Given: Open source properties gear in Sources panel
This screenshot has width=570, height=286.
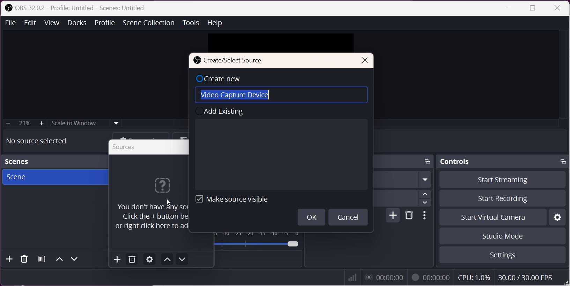Looking at the screenshot, I should [x=150, y=259].
